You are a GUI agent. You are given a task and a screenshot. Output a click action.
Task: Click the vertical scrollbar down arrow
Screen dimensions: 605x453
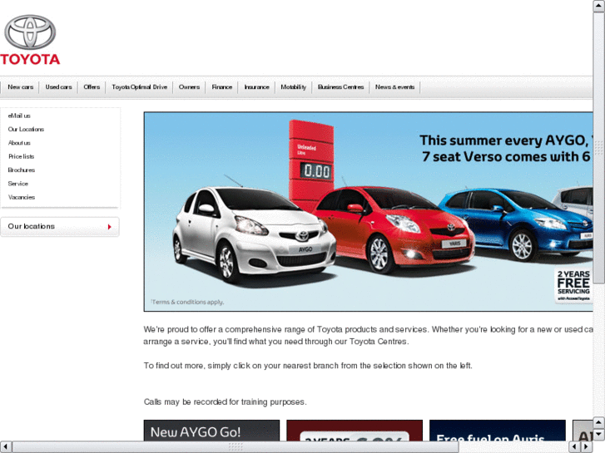click(599, 435)
